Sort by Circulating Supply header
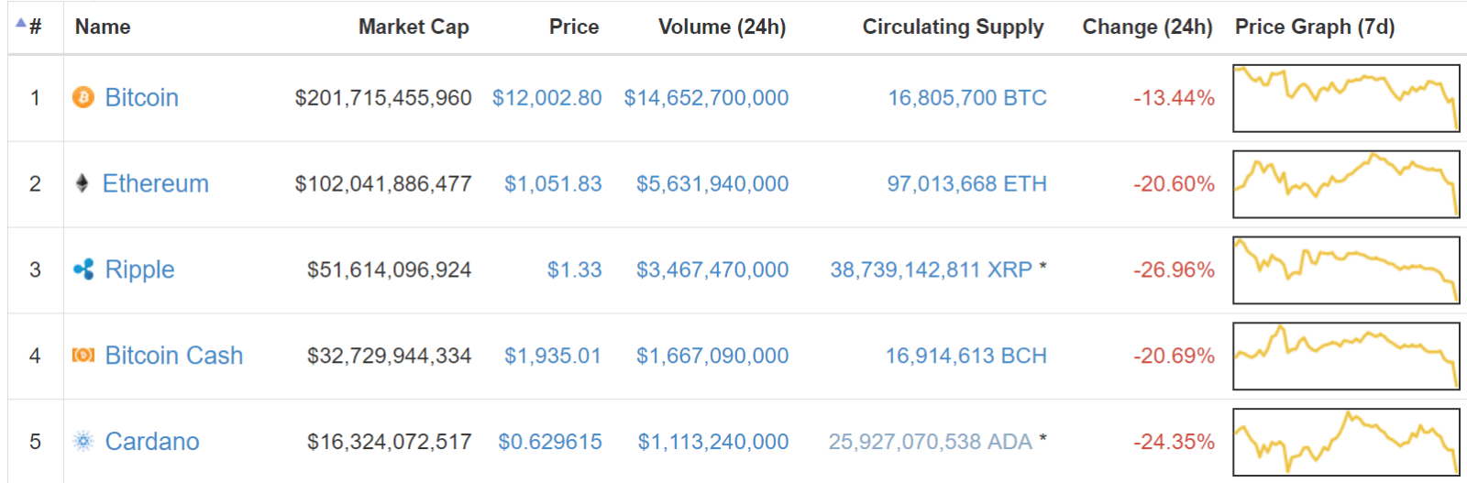 pos(953,27)
